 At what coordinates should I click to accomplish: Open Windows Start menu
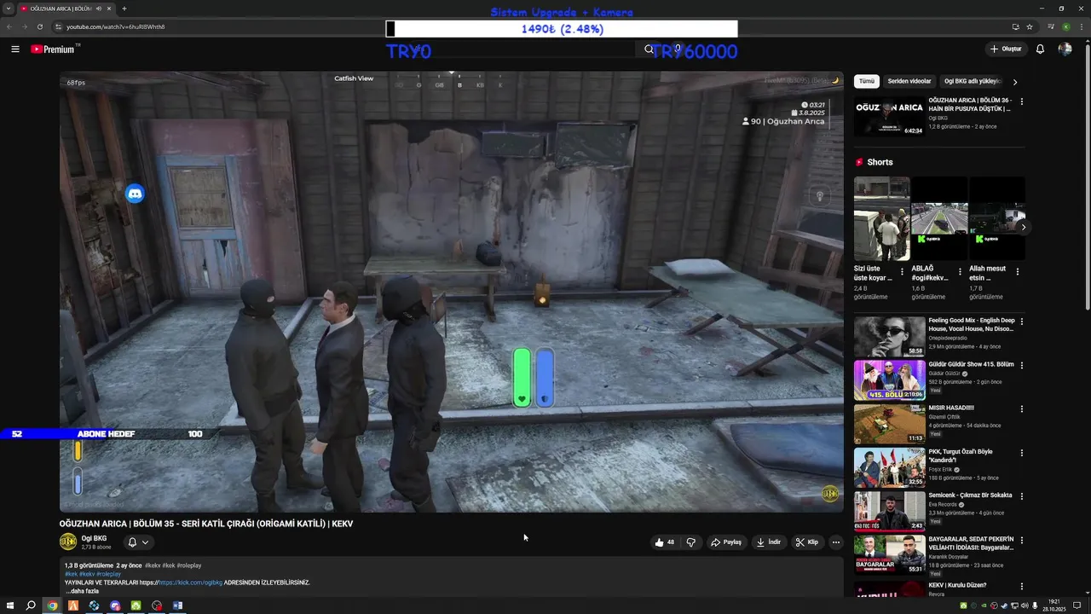(10, 605)
